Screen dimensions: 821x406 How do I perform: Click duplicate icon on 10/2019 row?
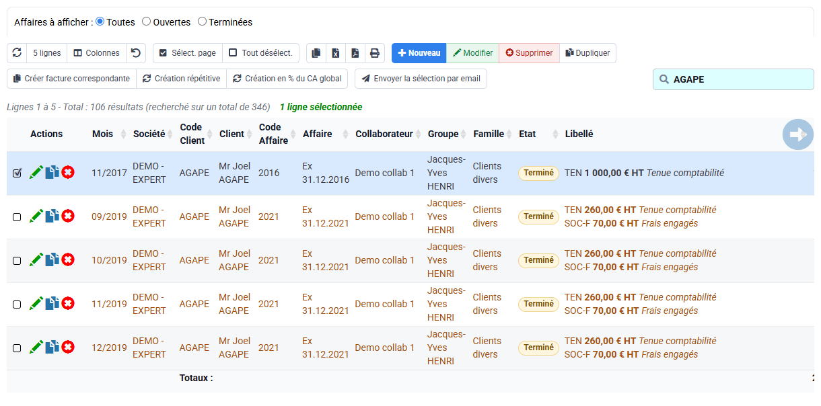click(x=52, y=260)
